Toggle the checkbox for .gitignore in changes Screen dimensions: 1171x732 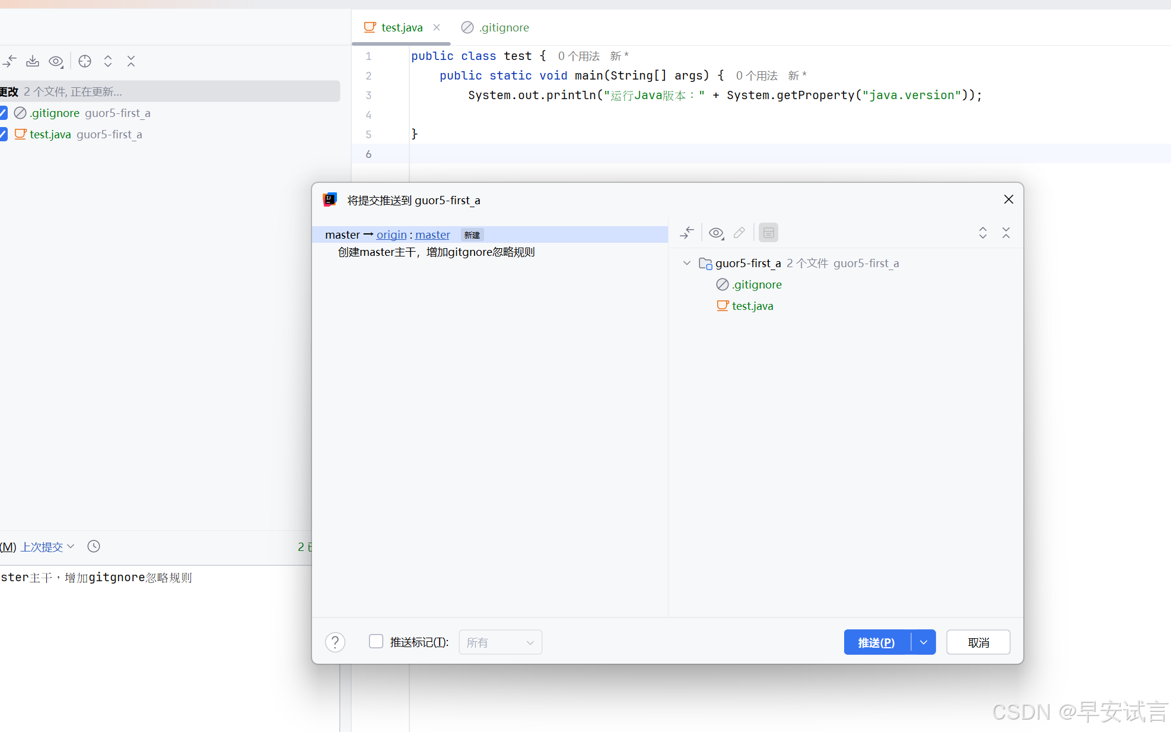[x=3, y=113]
